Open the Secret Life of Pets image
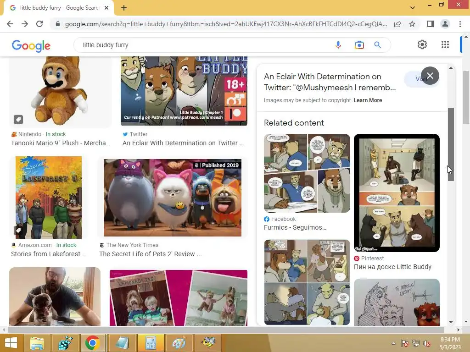The width and height of the screenshot is (470, 352). 173,198
